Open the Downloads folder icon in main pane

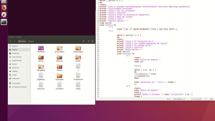click(x=78, y=49)
